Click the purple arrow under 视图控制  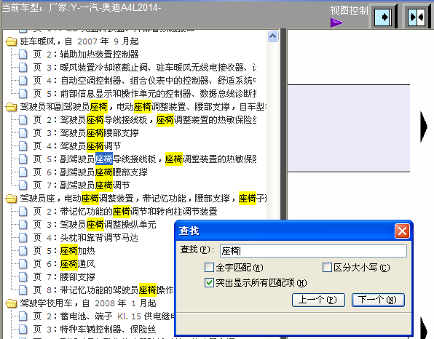(x=336, y=23)
